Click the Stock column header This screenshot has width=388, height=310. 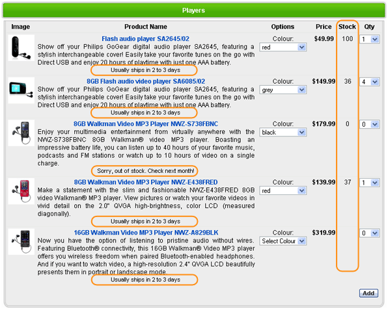click(347, 27)
